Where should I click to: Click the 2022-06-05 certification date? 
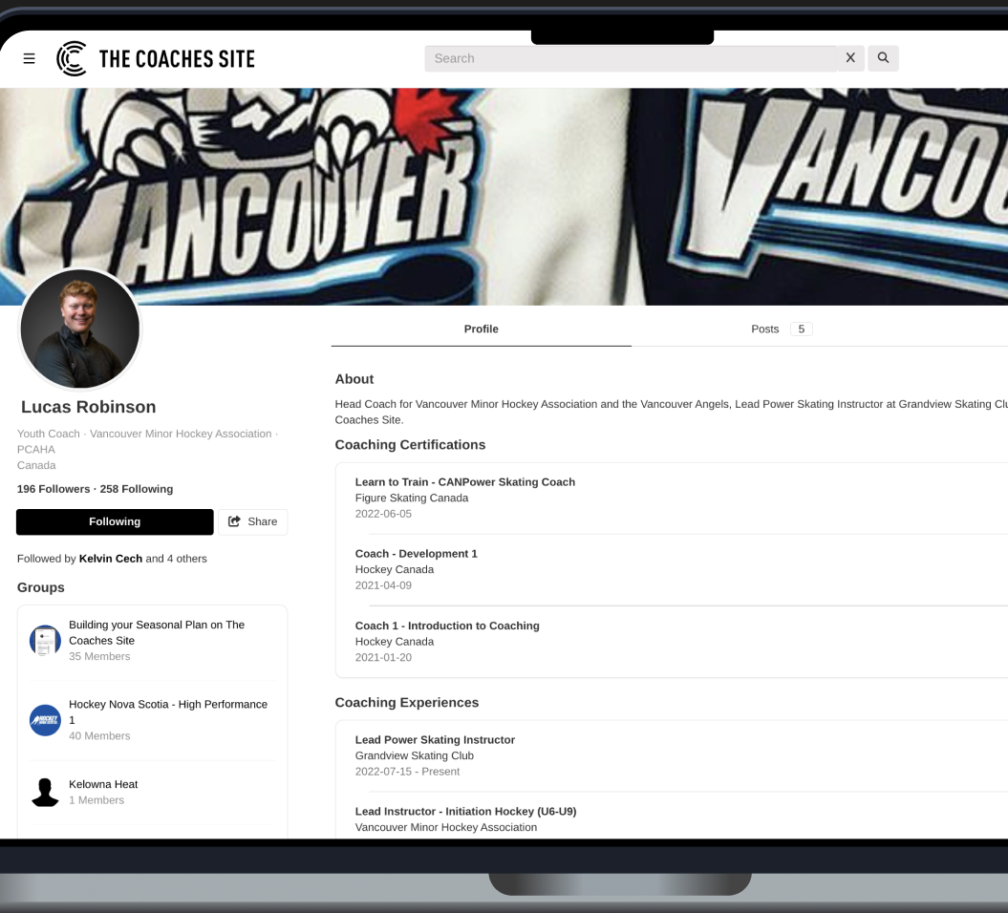[383, 514]
